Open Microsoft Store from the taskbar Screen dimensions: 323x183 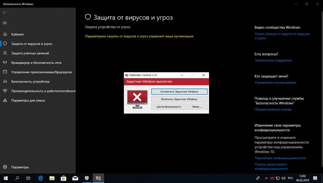click(64, 178)
